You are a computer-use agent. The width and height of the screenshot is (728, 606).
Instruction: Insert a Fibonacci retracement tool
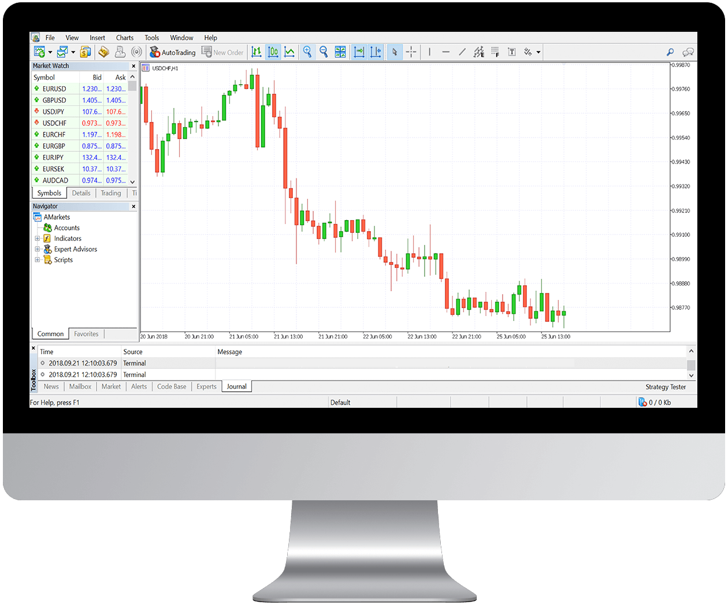coord(495,52)
